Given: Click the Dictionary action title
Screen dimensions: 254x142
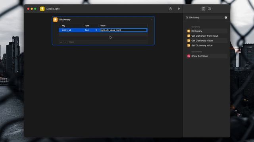Looking at the screenshot, I should (65, 20).
